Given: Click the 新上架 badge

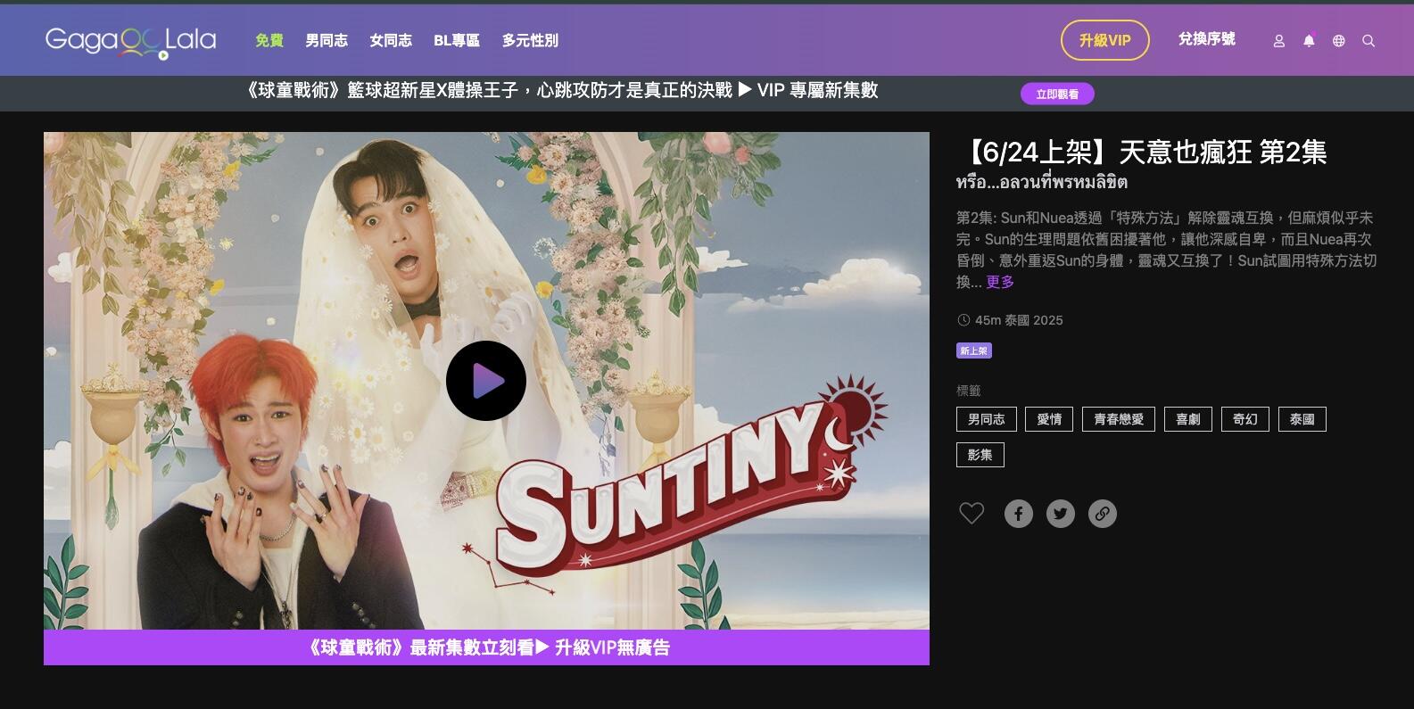Looking at the screenshot, I should [974, 350].
